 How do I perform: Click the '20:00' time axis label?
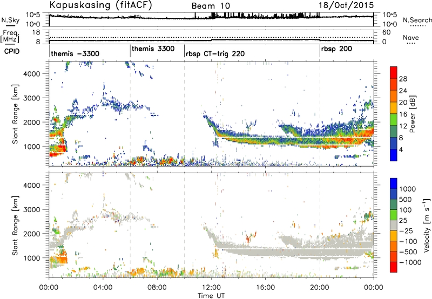(320, 288)
